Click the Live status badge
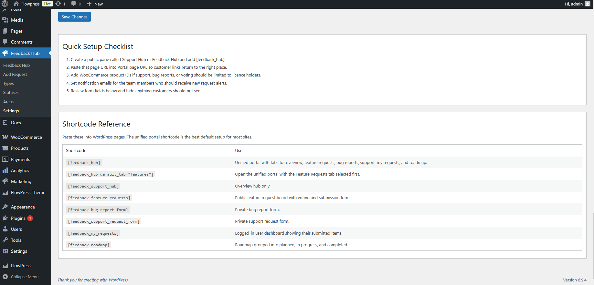The image size is (594, 285). (47, 4)
